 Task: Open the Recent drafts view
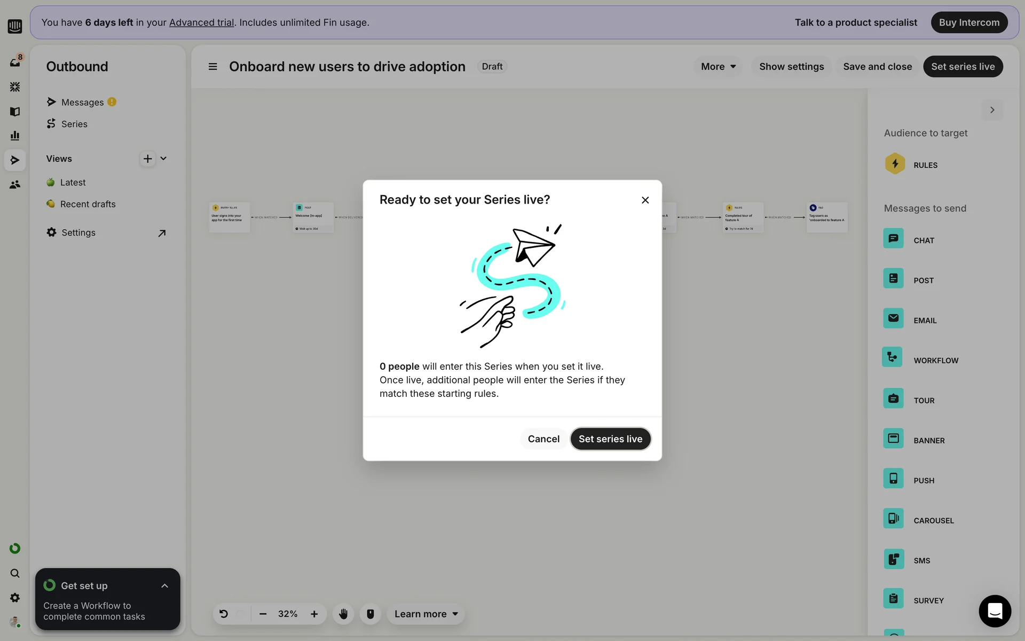click(x=88, y=204)
